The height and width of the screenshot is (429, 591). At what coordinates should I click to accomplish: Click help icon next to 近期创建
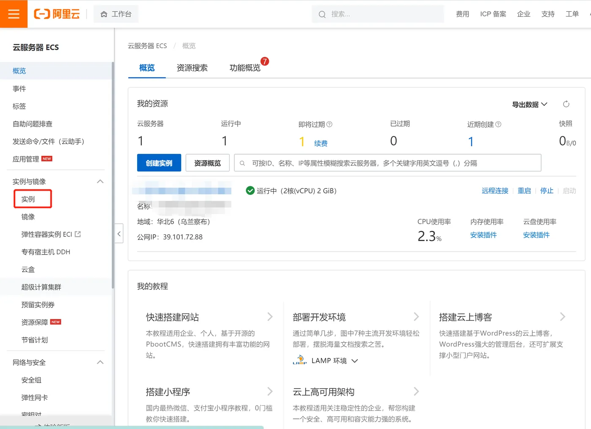(498, 124)
